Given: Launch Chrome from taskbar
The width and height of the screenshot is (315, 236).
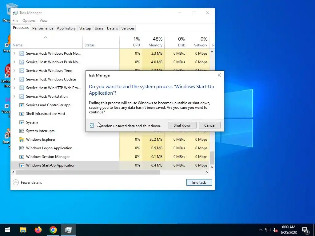Looking at the screenshot, I should (x=53, y=230).
